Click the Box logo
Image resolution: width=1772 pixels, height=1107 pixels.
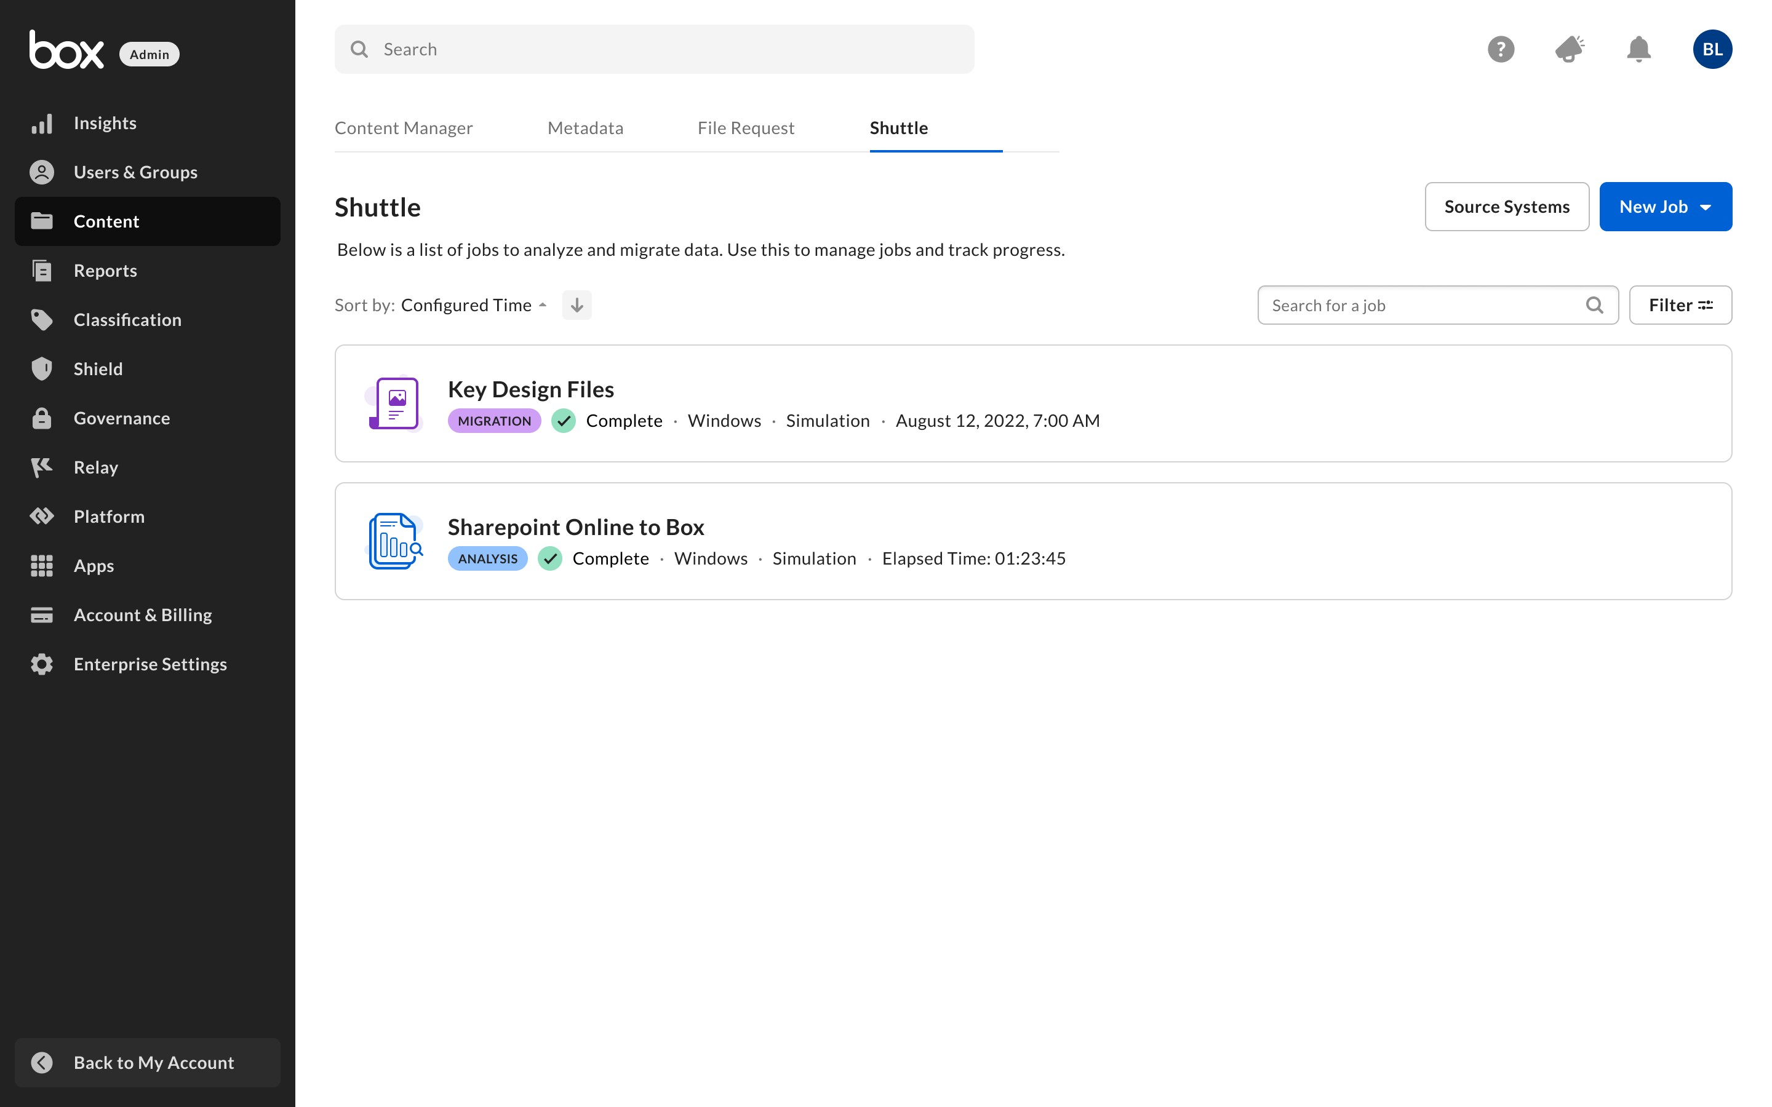(66, 50)
